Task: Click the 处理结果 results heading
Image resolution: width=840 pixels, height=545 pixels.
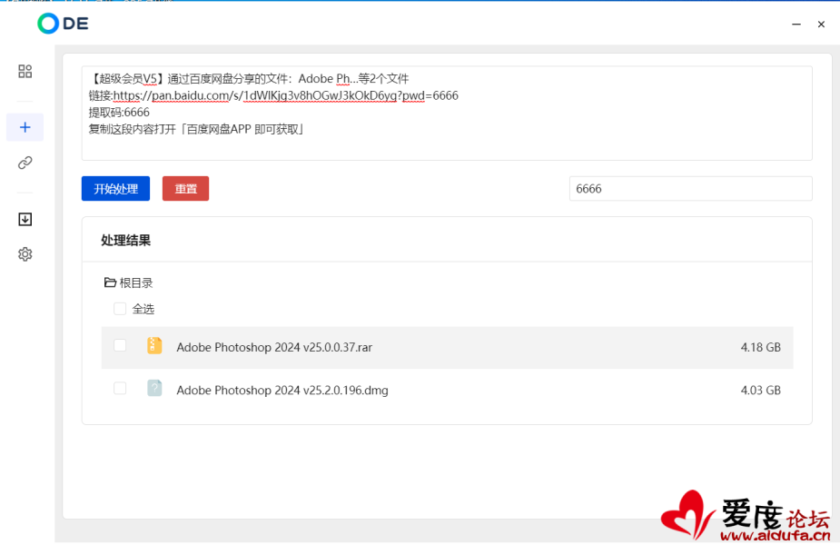Action: click(126, 240)
